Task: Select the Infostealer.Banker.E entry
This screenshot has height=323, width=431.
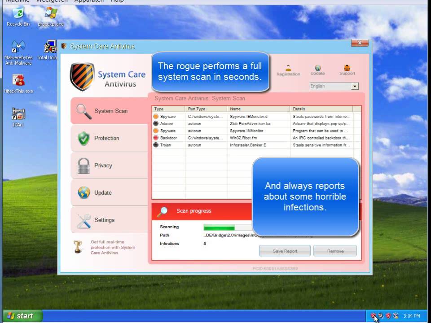Action: click(248, 145)
